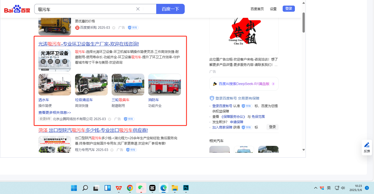Click the page vertical scrollbar thumb
This screenshot has width=374, height=194.
click(304, 22)
